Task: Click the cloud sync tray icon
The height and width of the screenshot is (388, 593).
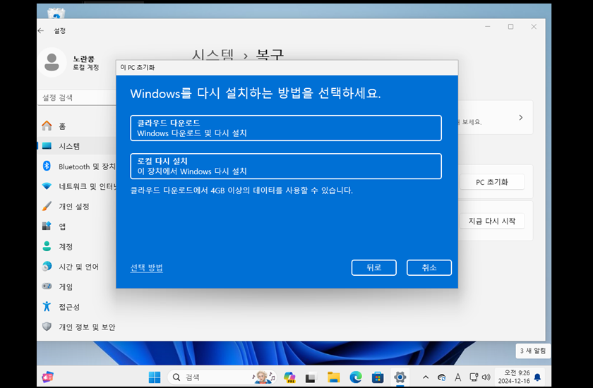Action: point(441,377)
